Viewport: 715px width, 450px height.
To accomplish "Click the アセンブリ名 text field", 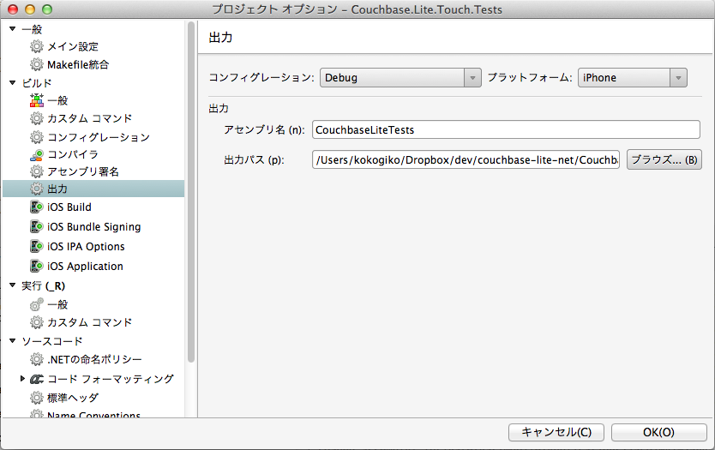I will pos(506,129).
